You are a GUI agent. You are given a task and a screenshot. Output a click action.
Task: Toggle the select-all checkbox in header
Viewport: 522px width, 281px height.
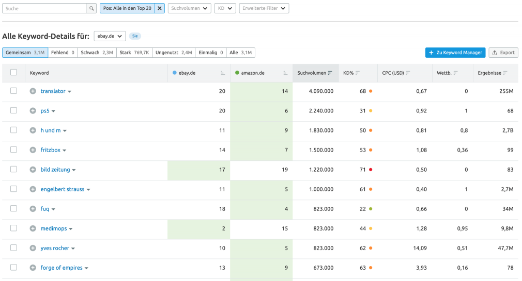pos(13,72)
